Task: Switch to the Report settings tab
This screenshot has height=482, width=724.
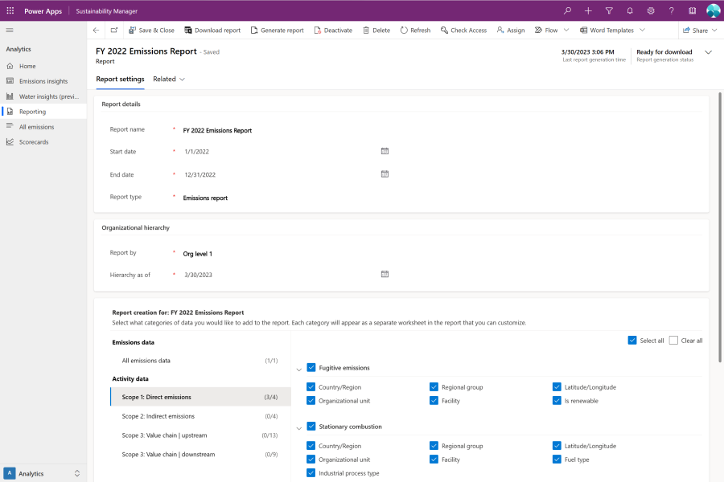Action: 122,80
